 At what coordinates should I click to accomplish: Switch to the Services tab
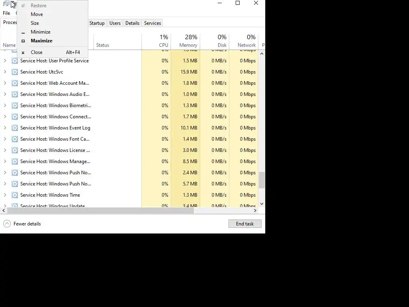coord(152,23)
